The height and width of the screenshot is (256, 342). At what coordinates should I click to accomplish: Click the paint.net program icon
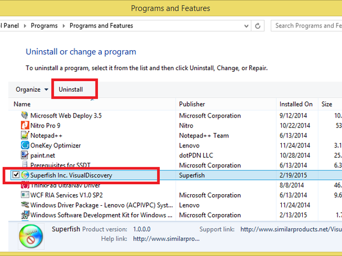pyautogui.click(x=24, y=156)
